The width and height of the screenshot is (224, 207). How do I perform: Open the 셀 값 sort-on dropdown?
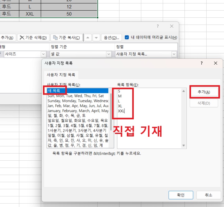point(109,54)
